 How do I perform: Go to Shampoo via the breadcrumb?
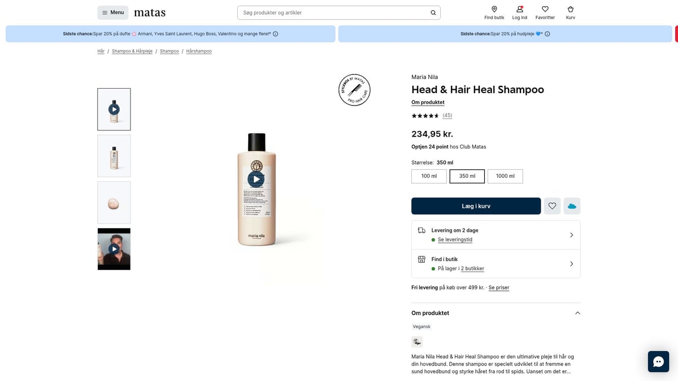pyautogui.click(x=169, y=51)
